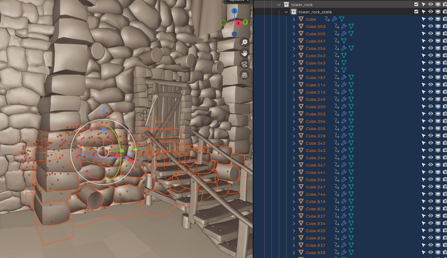Collapse the tower_rock collection
This screenshot has width=447, height=258.
(x=279, y=4)
